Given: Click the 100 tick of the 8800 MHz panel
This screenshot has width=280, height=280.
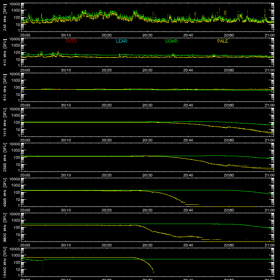Looking at the screenshot, I should click(17, 227).
